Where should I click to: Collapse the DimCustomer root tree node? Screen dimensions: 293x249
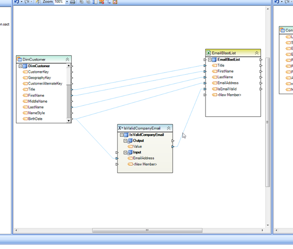point(21,66)
